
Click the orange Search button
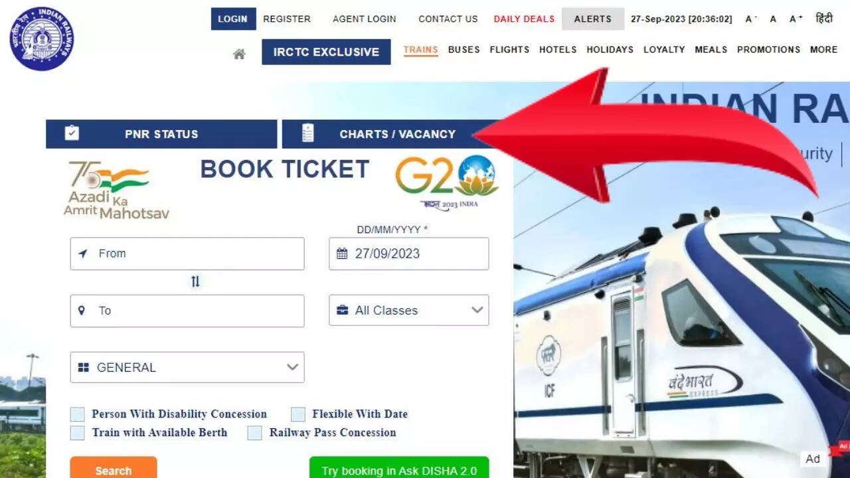tap(114, 467)
